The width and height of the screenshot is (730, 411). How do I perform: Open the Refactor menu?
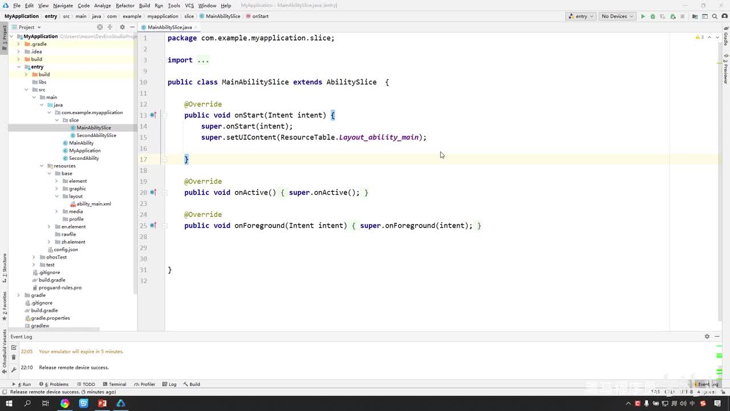coord(125,6)
